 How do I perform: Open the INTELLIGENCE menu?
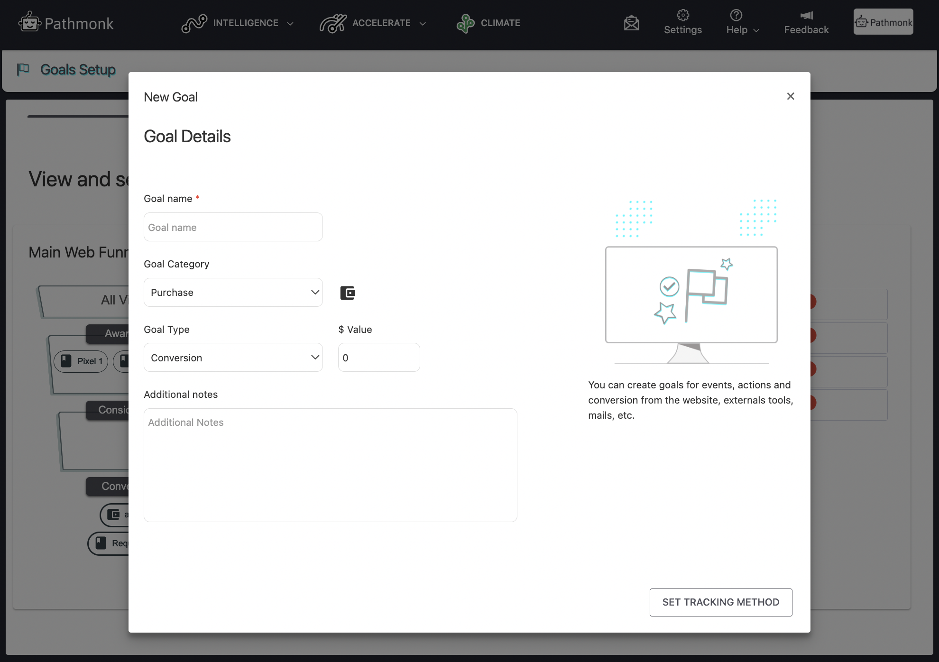pyautogui.click(x=246, y=23)
